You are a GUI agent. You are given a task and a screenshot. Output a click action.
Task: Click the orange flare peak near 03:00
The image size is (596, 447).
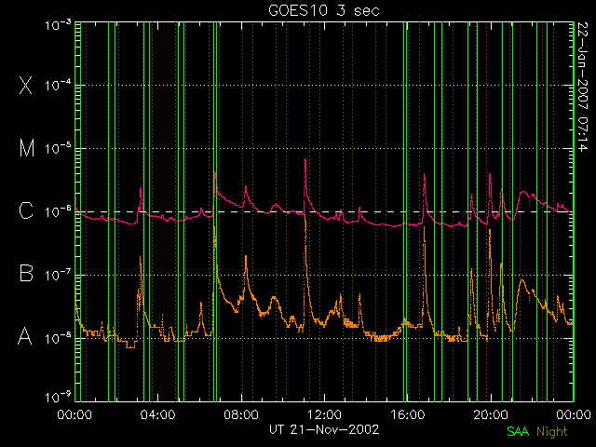141,259
